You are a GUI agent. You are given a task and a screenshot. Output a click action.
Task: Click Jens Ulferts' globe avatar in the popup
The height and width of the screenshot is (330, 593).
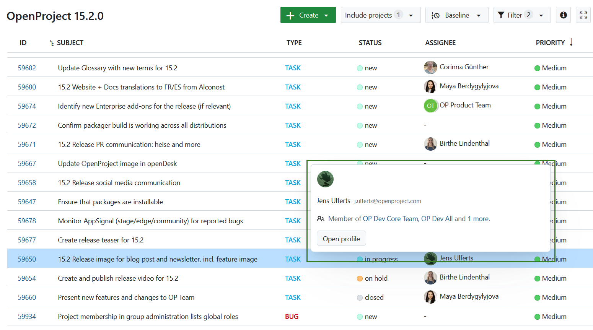pyautogui.click(x=325, y=179)
